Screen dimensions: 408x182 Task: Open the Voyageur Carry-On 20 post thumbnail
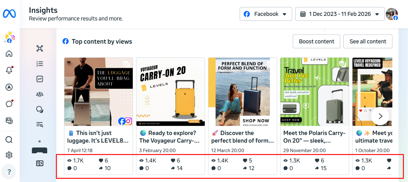(x=170, y=92)
